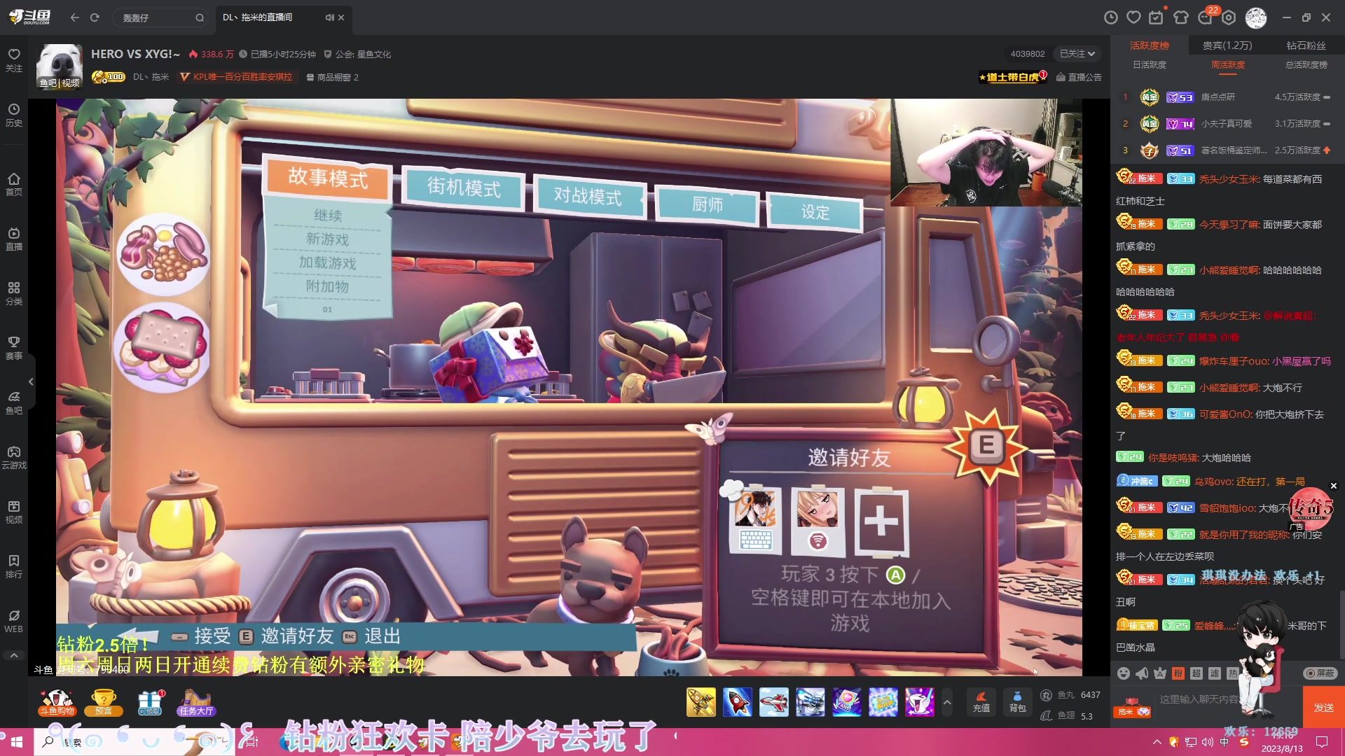
Task: Click the volume icon in system tray
Action: (1207, 742)
